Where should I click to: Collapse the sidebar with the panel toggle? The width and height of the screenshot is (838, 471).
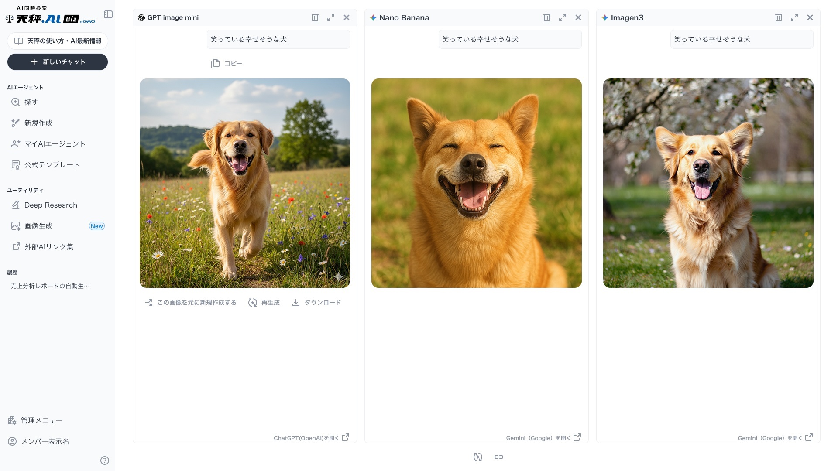click(108, 14)
